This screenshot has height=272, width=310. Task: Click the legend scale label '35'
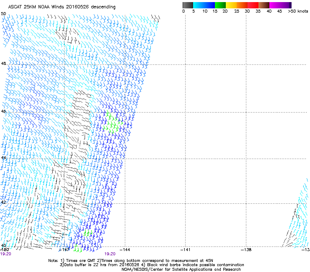pos(258,11)
